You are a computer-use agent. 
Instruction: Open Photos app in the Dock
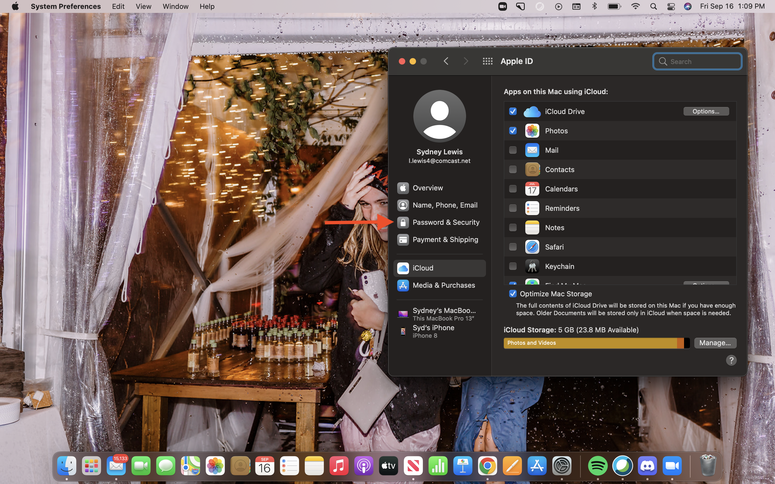point(215,466)
